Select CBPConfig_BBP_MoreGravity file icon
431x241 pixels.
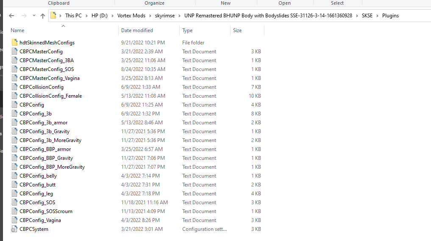click(x=14, y=167)
